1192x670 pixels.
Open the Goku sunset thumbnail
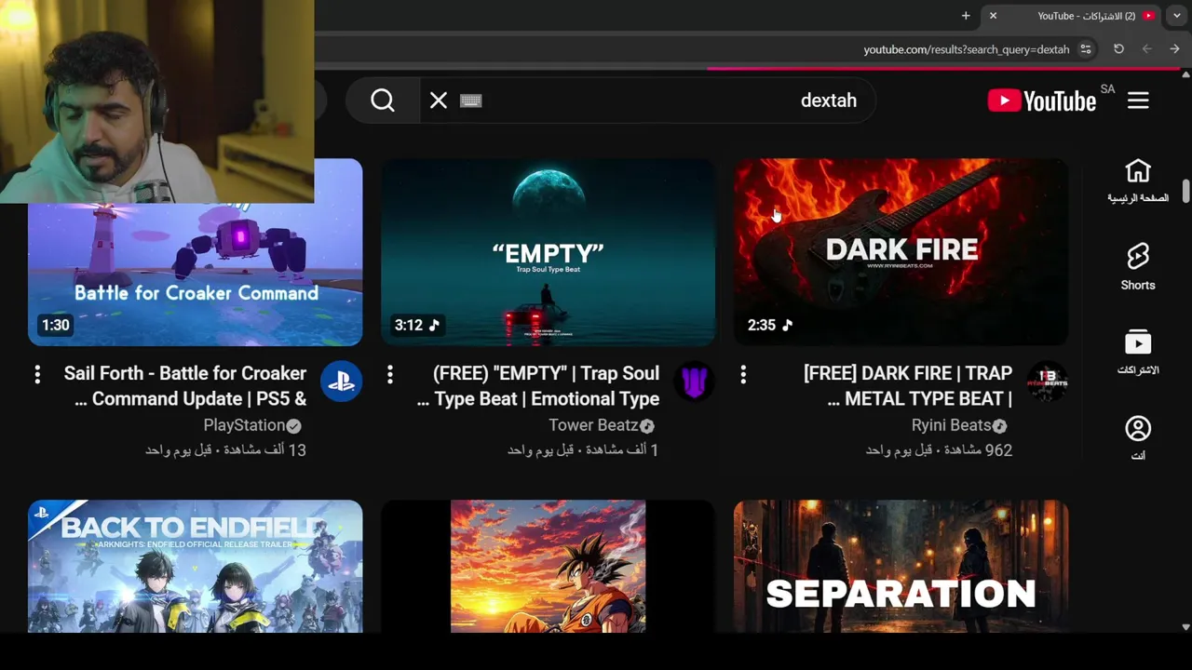click(548, 567)
